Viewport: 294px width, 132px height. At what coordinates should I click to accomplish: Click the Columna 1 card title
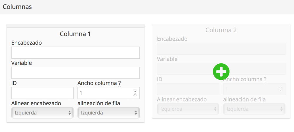[75, 34]
